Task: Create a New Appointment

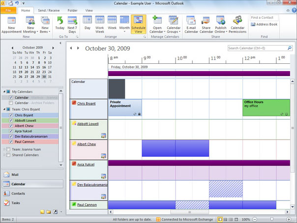Action: [11, 25]
